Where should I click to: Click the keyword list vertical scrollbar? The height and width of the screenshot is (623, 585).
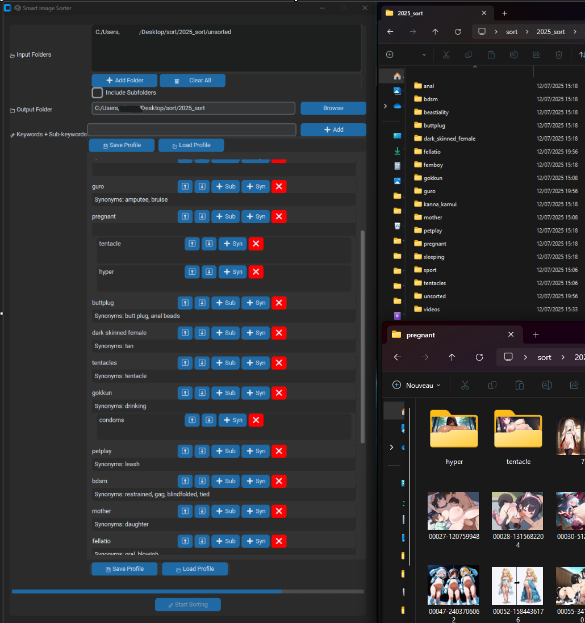click(362, 337)
